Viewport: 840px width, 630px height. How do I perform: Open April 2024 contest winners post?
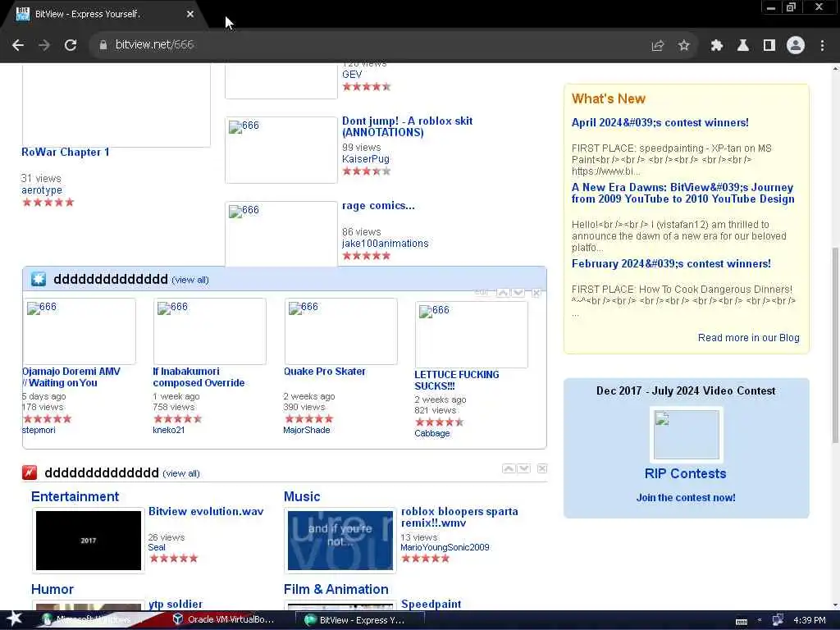[660, 123]
